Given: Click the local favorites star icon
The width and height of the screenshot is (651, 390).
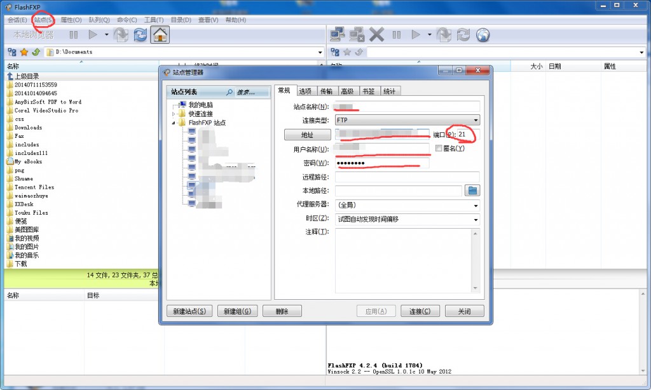Looking at the screenshot, I should point(24,52).
